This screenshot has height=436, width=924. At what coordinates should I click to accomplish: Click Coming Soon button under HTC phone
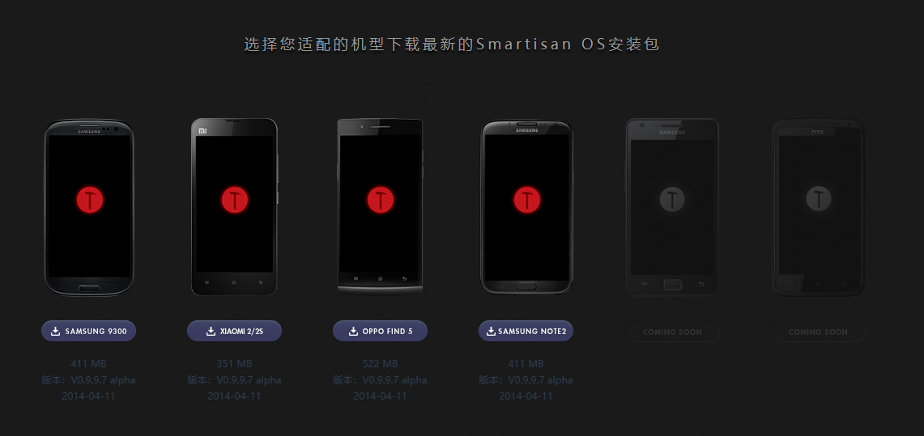click(x=818, y=332)
